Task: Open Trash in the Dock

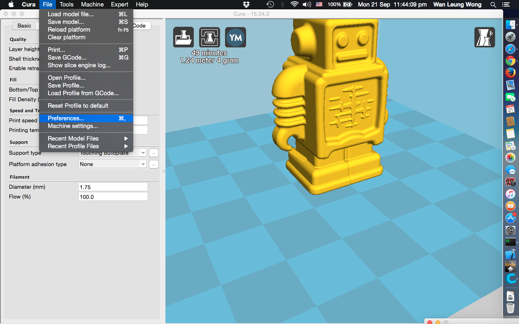Action: [x=510, y=307]
